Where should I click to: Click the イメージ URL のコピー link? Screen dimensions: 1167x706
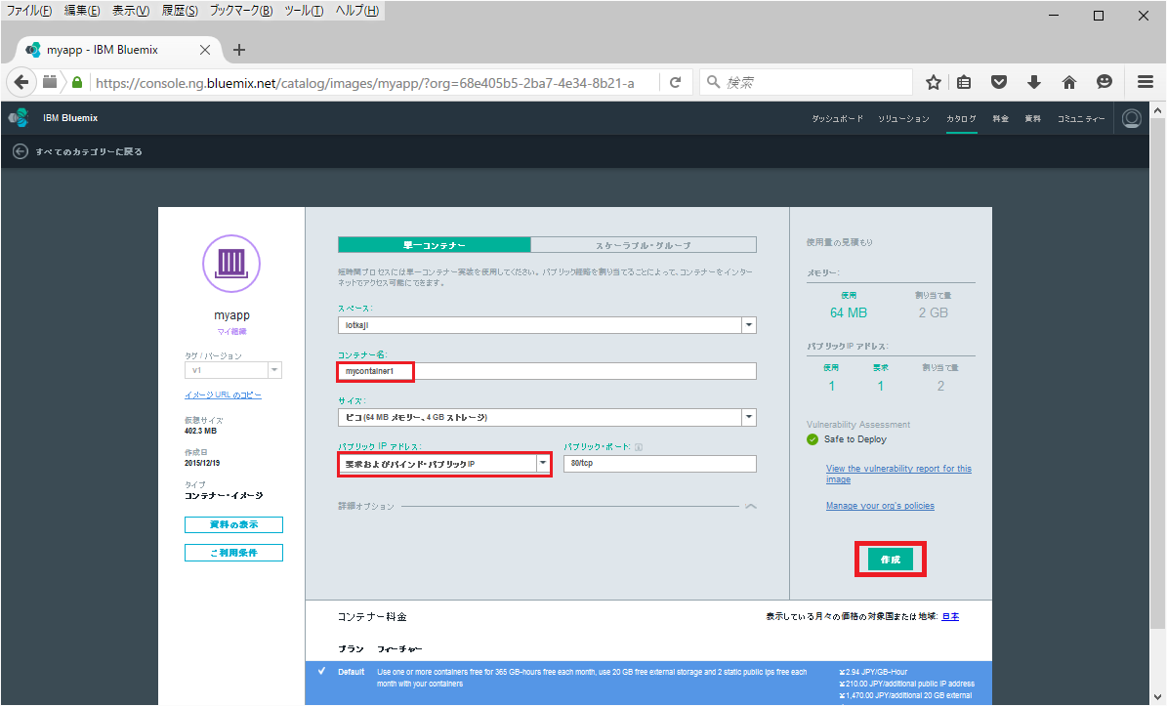coord(224,395)
